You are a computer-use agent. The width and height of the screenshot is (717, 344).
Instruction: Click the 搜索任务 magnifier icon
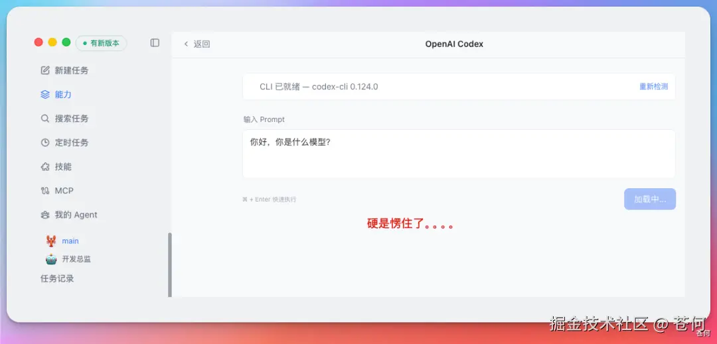(45, 119)
